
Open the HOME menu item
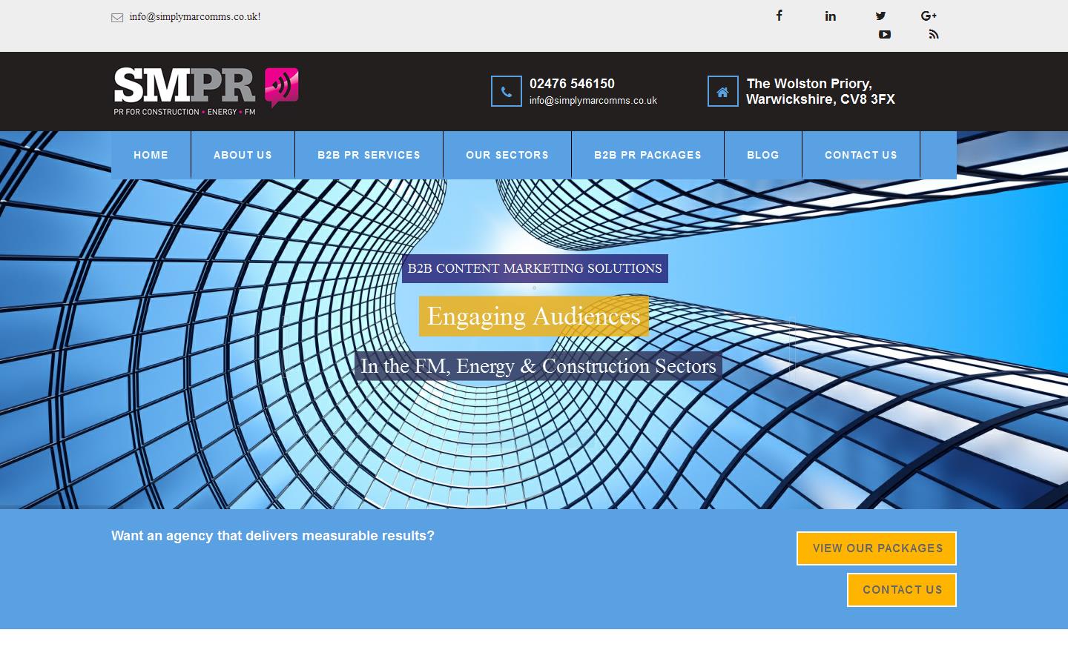coord(151,155)
